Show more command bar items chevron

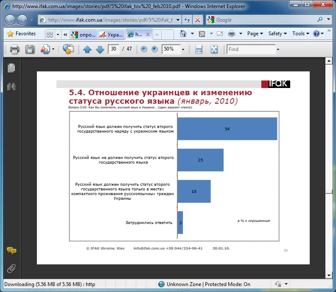329,31
